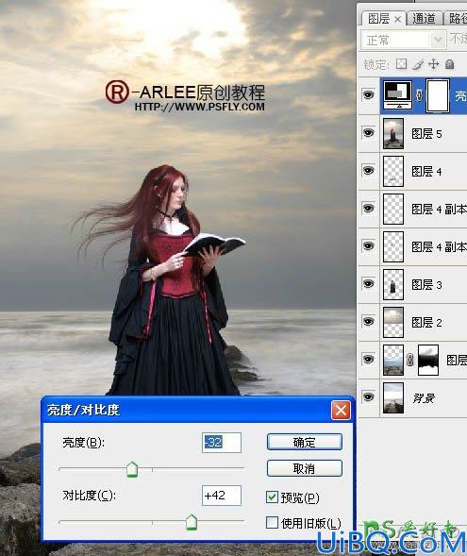Click the mask link icon beside 图层 1

[410, 360]
